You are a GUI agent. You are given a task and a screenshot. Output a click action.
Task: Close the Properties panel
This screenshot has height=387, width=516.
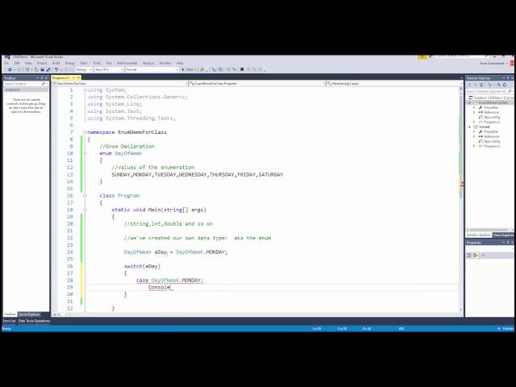[x=512, y=243]
